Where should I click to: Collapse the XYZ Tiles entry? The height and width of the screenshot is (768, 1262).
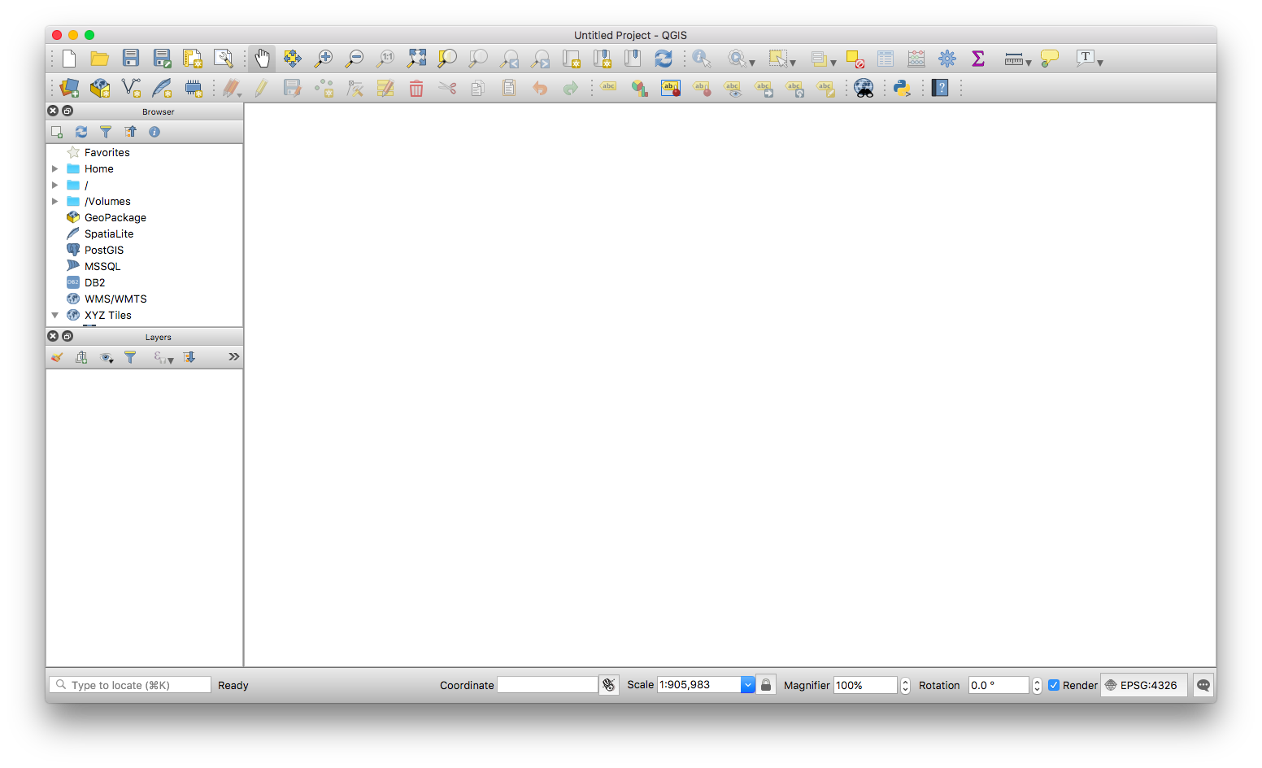55,315
